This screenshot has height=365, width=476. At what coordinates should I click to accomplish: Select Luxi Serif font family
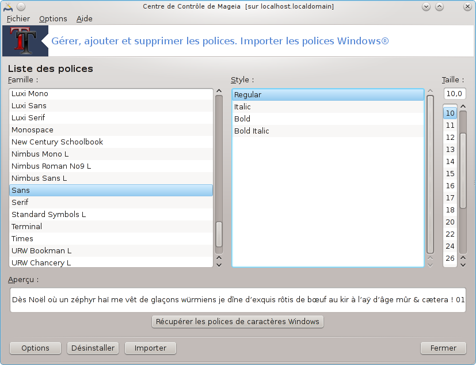pos(111,118)
